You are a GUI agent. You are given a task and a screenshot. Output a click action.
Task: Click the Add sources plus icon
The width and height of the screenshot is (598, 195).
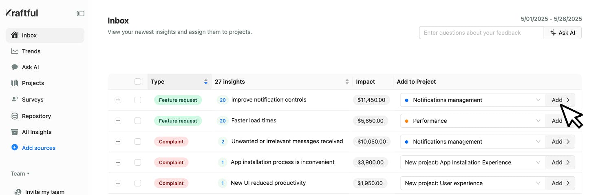[15, 148]
